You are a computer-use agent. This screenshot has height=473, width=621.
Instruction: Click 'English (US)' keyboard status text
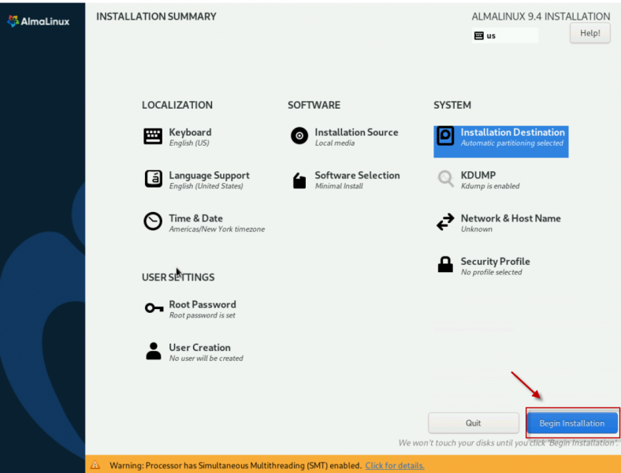pyautogui.click(x=189, y=143)
